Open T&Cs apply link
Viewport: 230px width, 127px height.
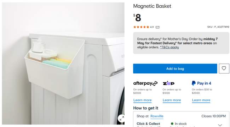coord(169,47)
